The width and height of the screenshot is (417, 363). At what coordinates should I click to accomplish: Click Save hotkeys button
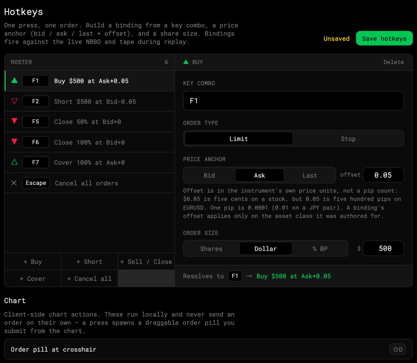pyautogui.click(x=384, y=38)
